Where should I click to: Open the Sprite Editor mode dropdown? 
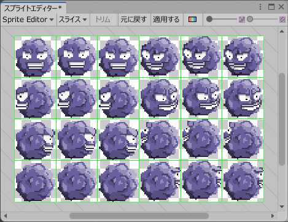click(28, 20)
